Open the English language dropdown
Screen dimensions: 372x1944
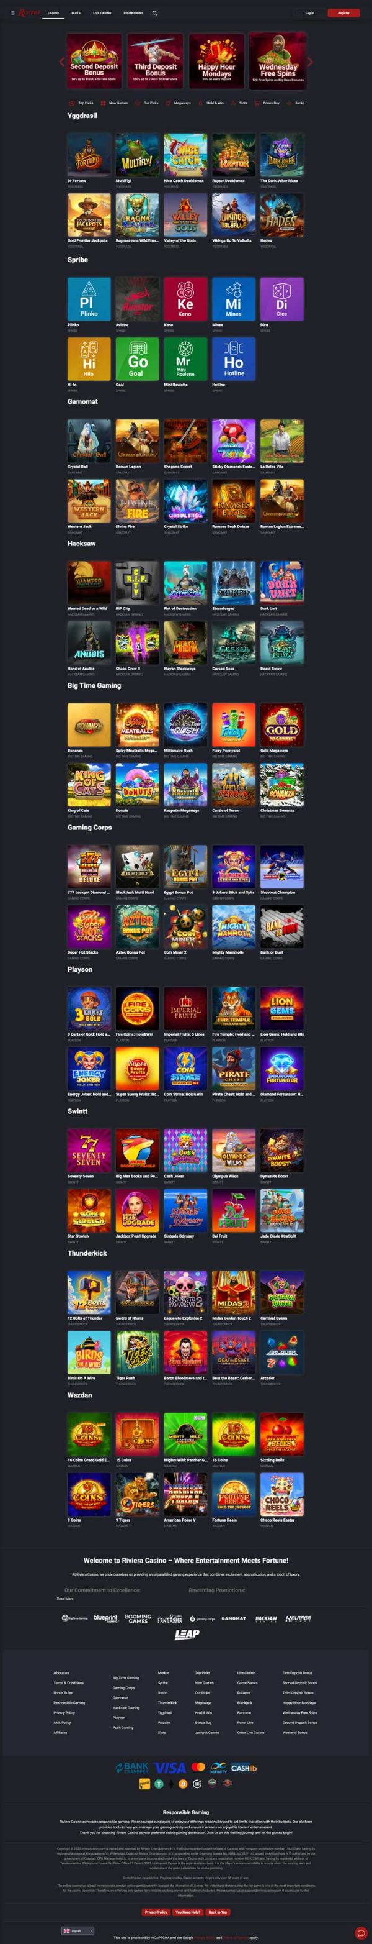(77, 1930)
